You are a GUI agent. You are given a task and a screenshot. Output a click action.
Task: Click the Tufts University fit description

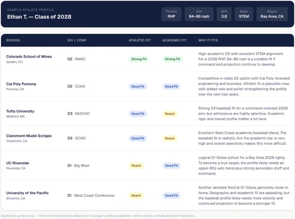tap(243, 114)
